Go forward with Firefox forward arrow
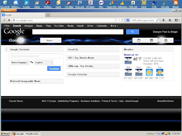The width and height of the screenshot is (182, 136). (x=9, y=20)
